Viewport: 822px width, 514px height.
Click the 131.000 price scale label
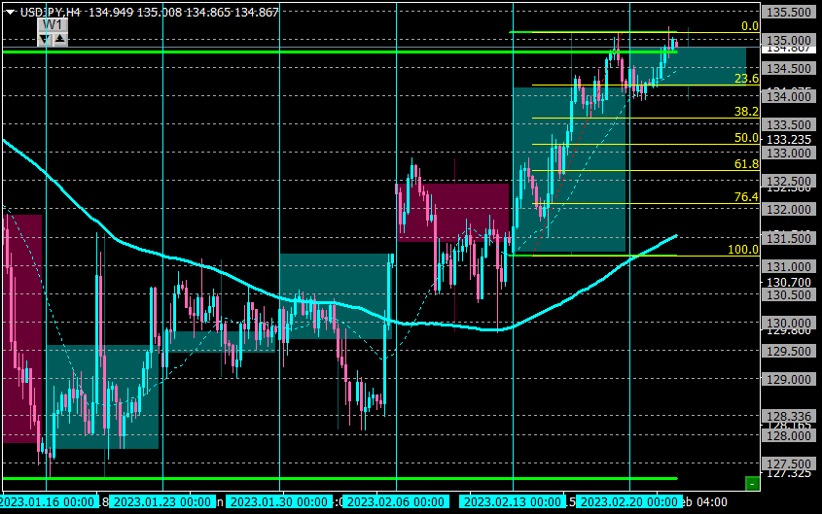click(789, 267)
